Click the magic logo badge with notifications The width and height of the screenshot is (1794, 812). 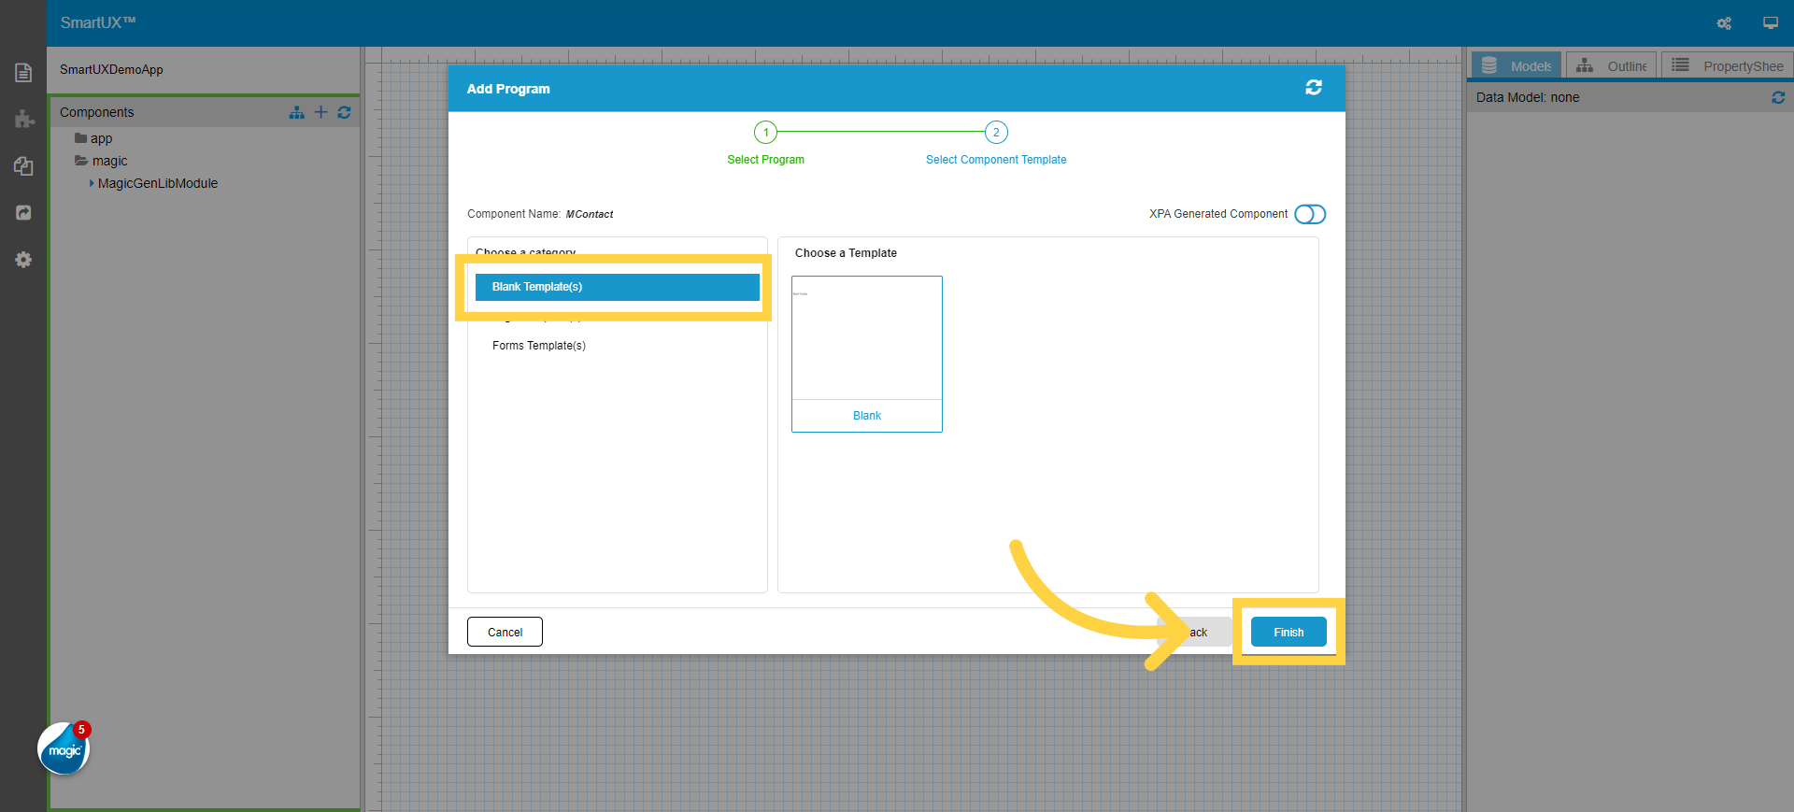coord(64,748)
